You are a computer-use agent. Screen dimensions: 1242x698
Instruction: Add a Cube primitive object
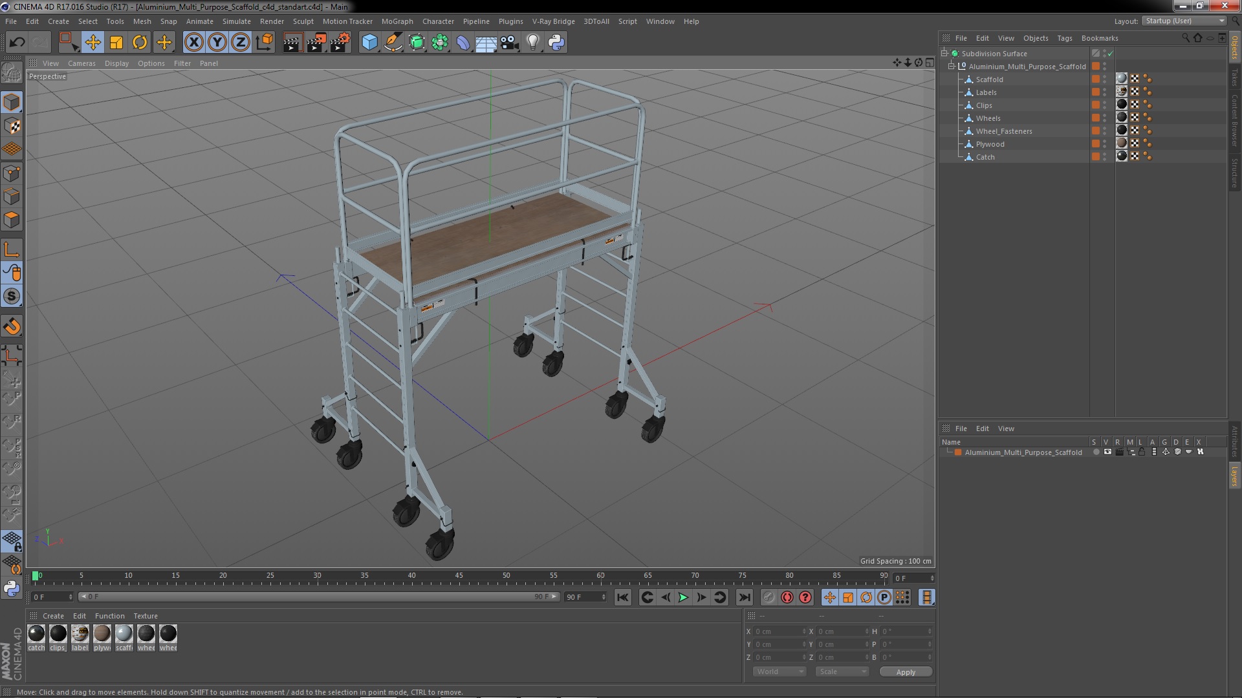tap(369, 43)
